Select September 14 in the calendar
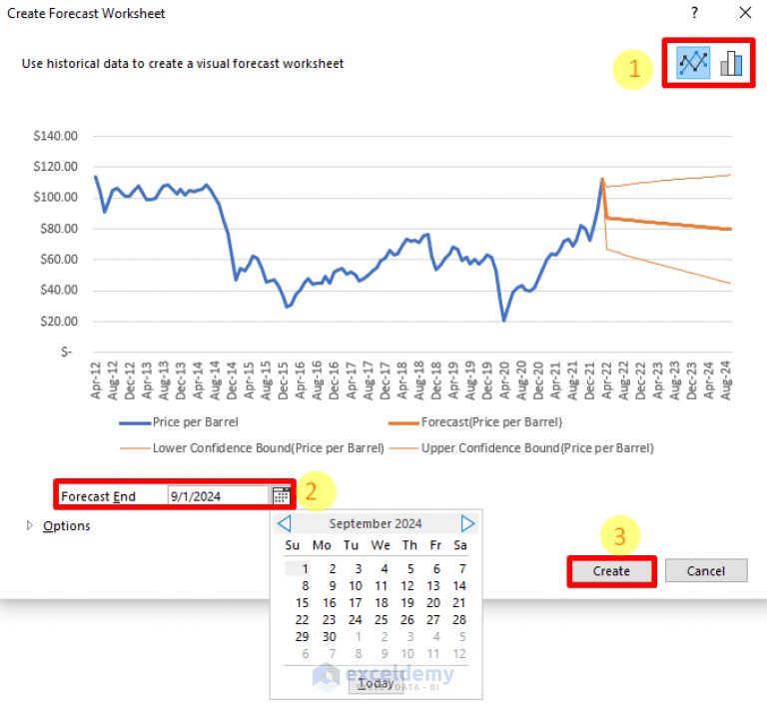The width and height of the screenshot is (767, 709). click(458, 586)
